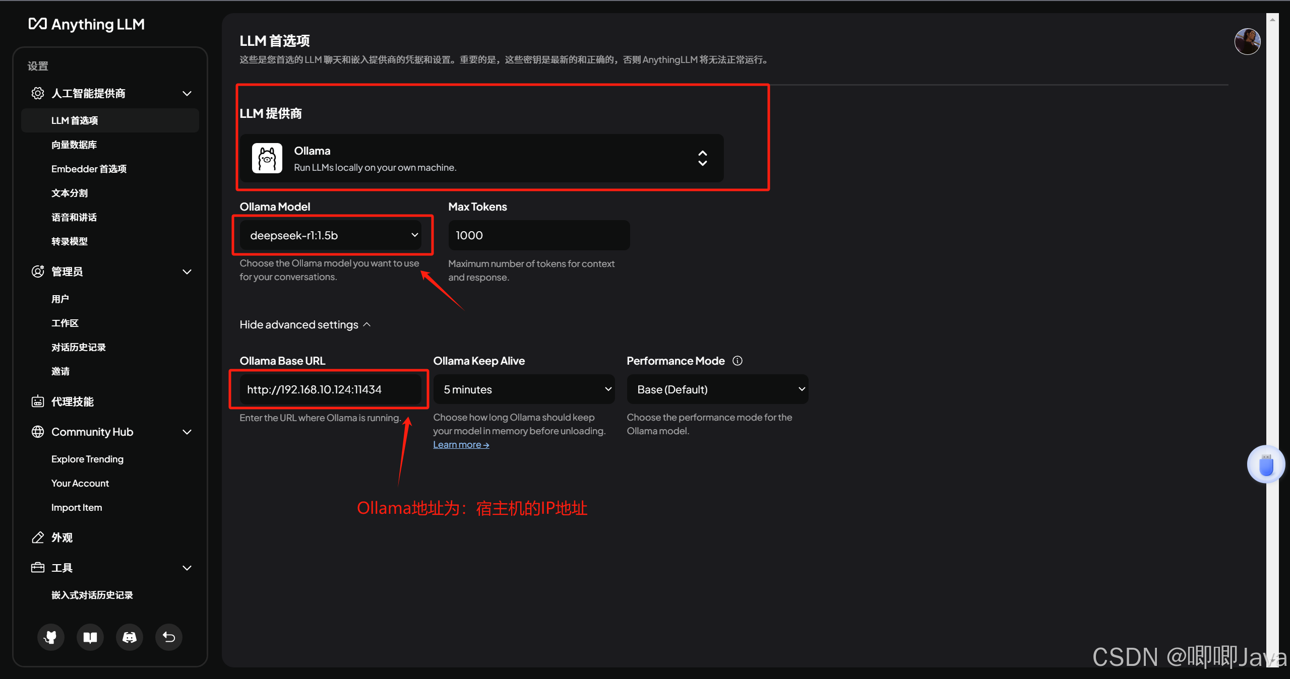
Task: Go to 向量数据库 settings page
Action: pyautogui.click(x=74, y=145)
